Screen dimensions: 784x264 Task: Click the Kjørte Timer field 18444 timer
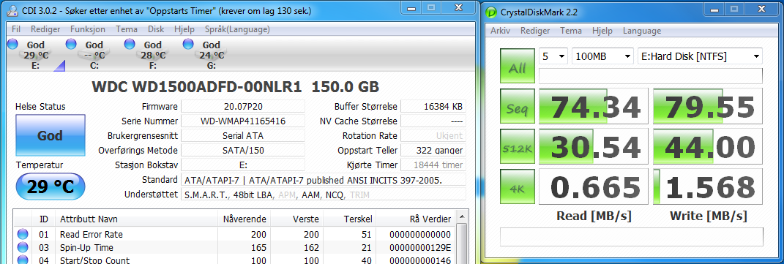tap(433, 165)
